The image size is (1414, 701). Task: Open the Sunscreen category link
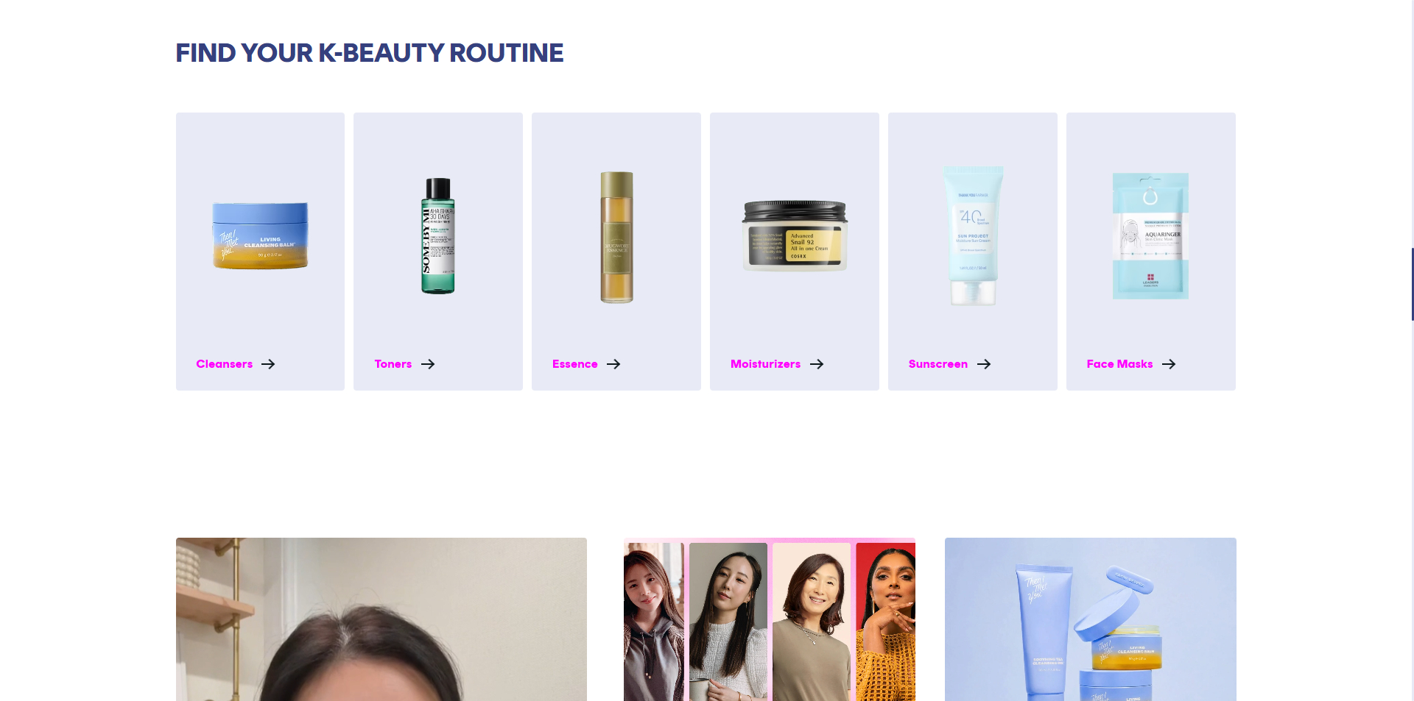point(938,364)
